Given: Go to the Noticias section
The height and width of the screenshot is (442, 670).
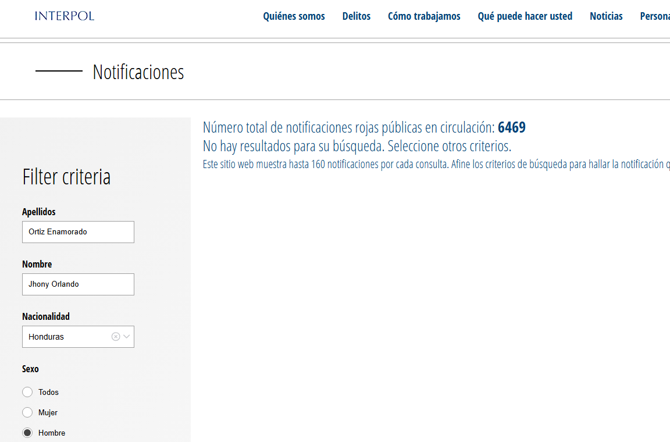Looking at the screenshot, I should click(x=606, y=16).
